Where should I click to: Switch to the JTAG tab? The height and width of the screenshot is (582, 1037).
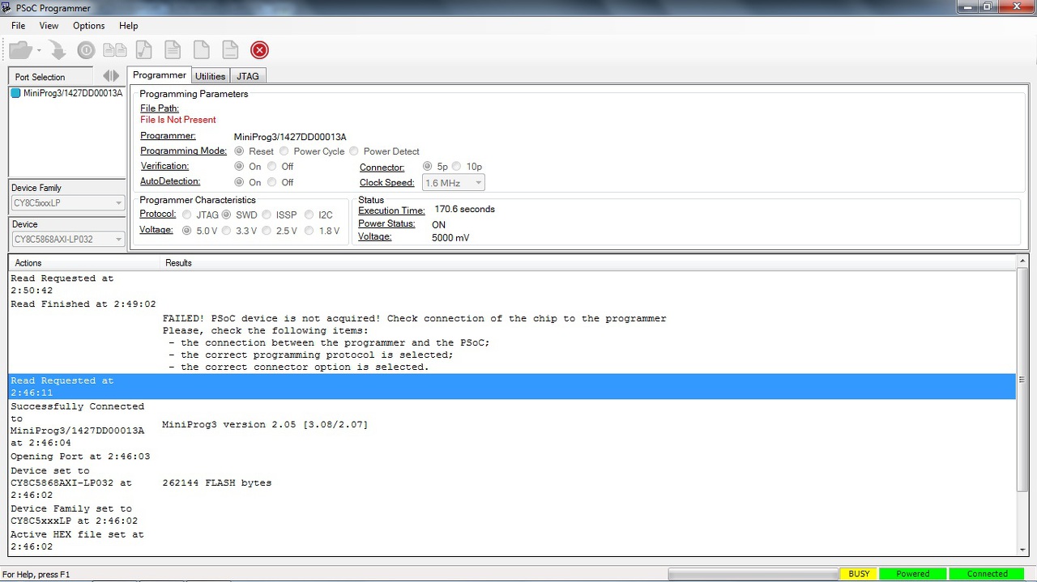pyautogui.click(x=248, y=76)
